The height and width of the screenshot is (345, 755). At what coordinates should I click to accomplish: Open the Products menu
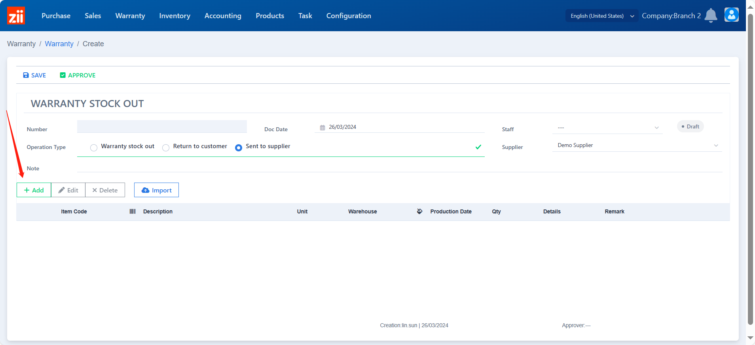click(x=270, y=16)
